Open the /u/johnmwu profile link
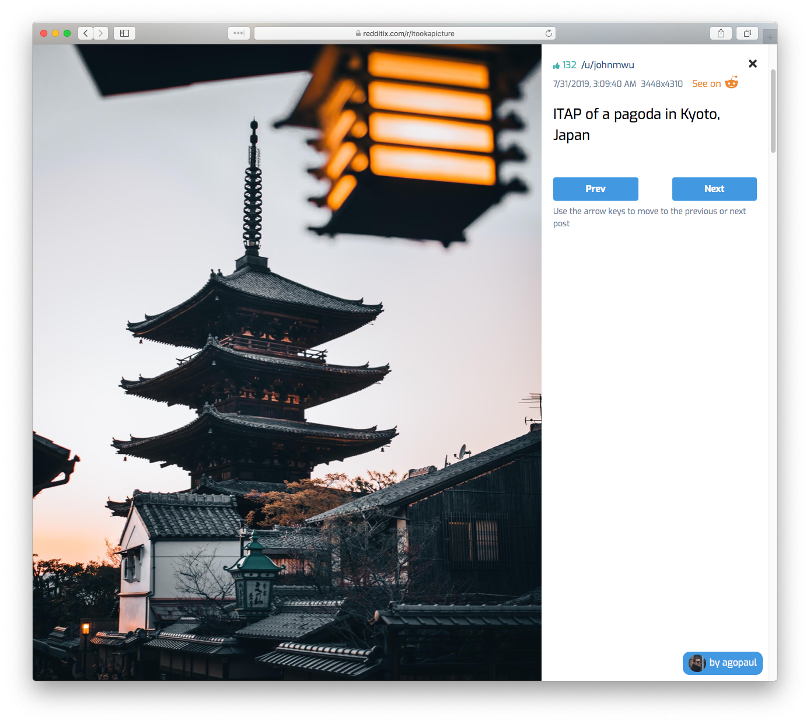Viewport: 810px width, 724px height. point(608,65)
